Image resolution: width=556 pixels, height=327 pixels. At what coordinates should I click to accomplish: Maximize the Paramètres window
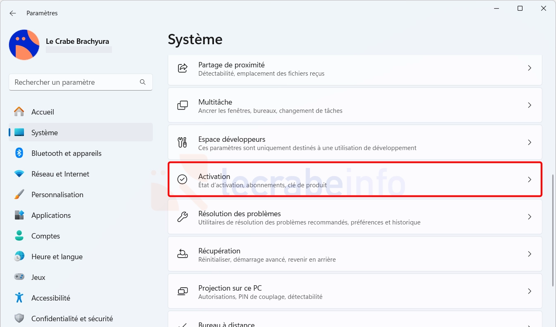pos(520,8)
